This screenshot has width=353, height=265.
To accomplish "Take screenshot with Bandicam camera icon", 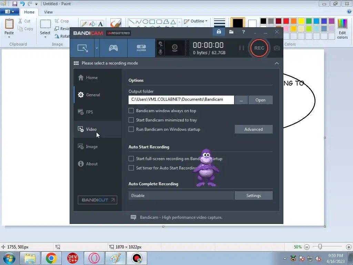I will coord(277,48).
